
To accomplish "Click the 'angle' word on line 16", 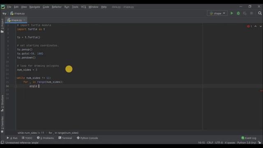I will (x=33, y=86).
